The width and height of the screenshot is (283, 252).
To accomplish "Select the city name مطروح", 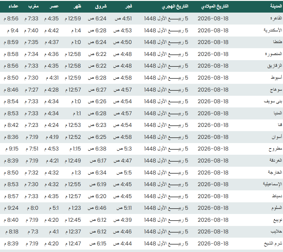I will [276, 149].
